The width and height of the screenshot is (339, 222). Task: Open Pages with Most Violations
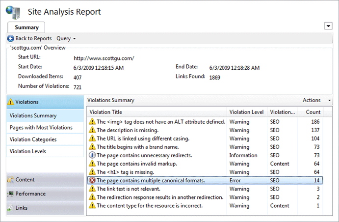pyautogui.click(x=45, y=127)
